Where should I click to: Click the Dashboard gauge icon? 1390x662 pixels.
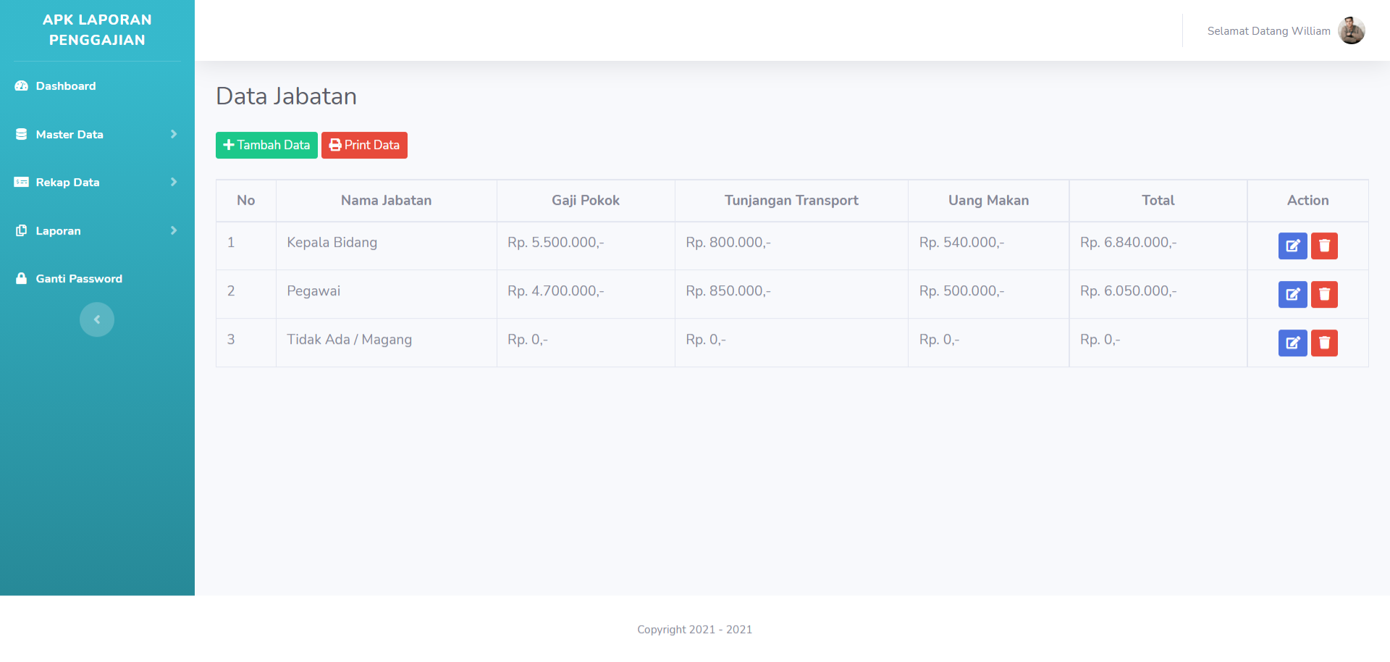point(21,85)
